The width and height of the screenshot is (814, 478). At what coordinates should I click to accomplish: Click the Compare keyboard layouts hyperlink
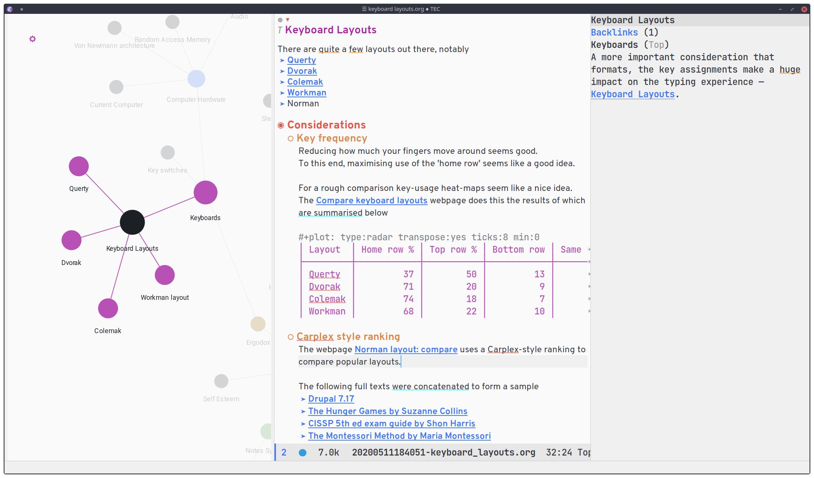(x=372, y=200)
